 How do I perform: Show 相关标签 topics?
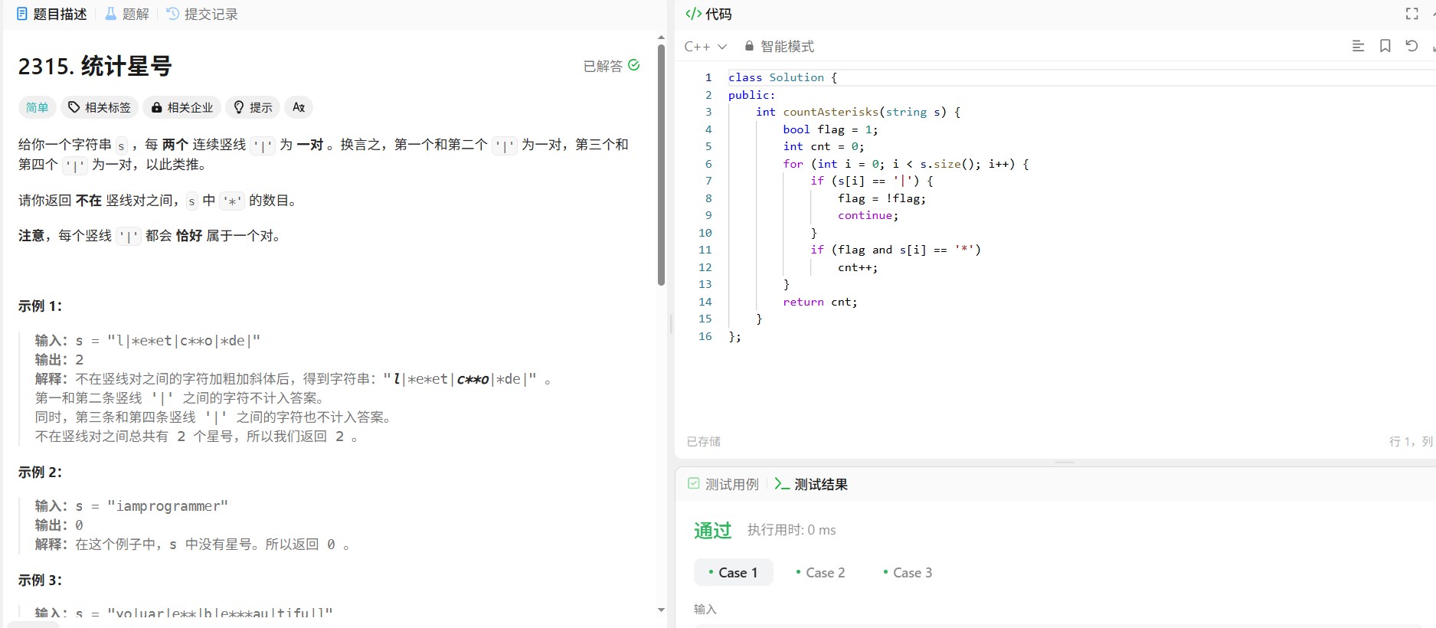pyautogui.click(x=100, y=107)
